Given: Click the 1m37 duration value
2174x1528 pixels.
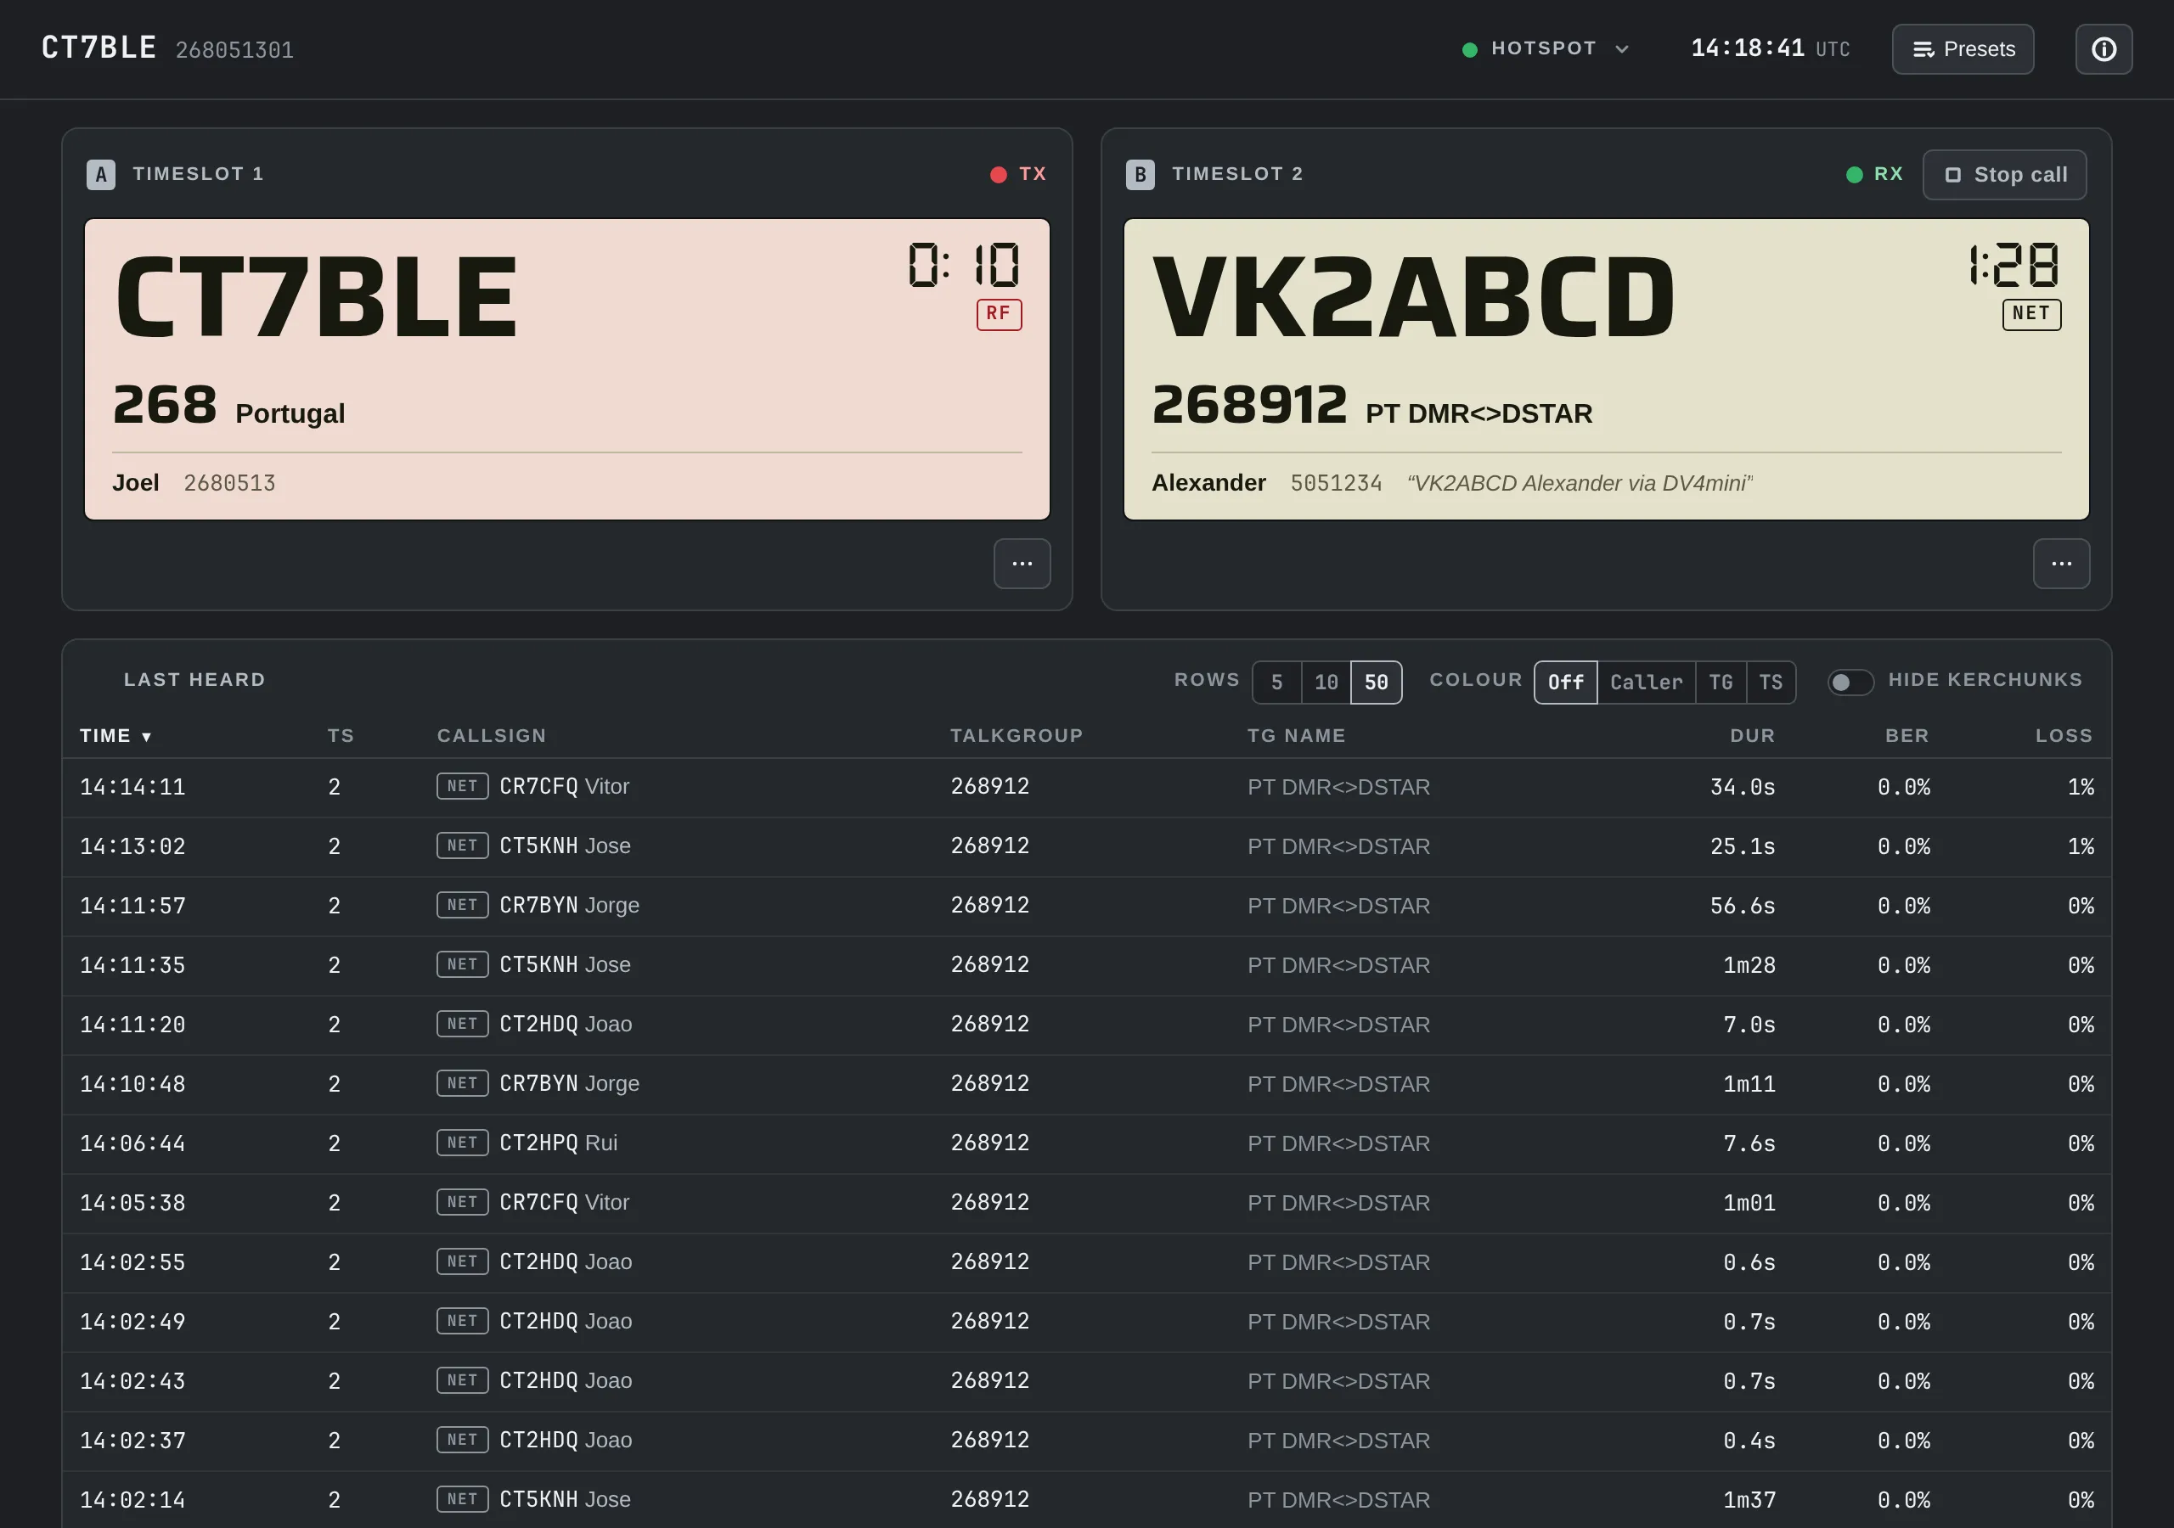Looking at the screenshot, I should (x=1749, y=1500).
